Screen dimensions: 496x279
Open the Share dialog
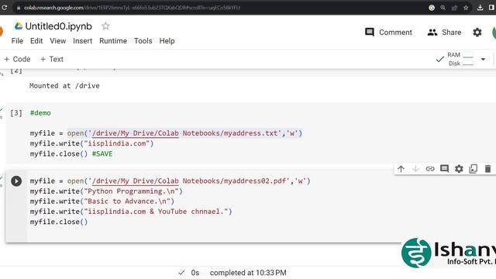pos(444,33)
